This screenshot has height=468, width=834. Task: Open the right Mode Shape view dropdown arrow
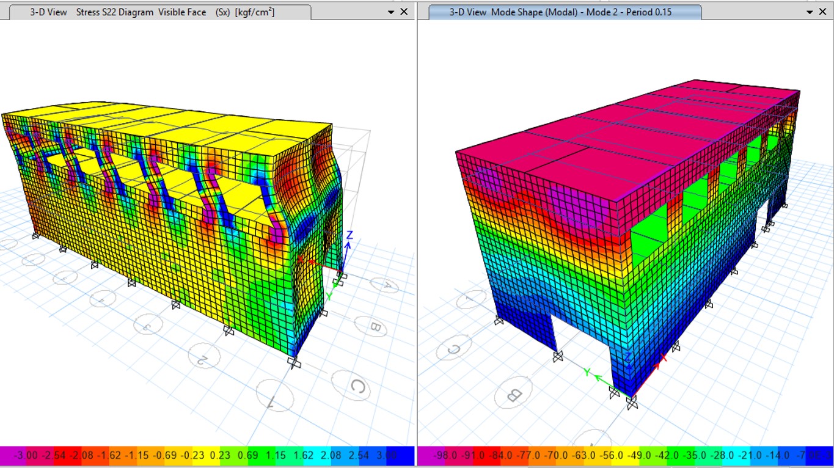(x=810, y=12)
